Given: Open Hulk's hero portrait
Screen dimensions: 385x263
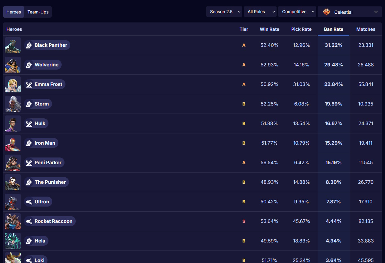Looking at the screenshot, I should click(13, 123).
